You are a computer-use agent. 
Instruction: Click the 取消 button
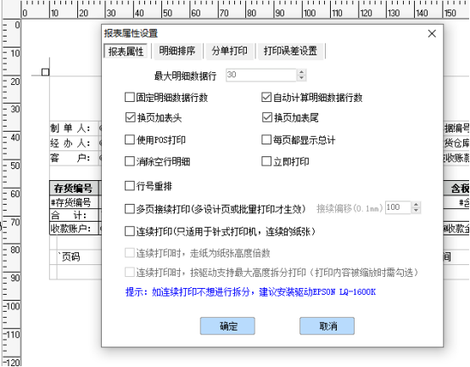327,325
